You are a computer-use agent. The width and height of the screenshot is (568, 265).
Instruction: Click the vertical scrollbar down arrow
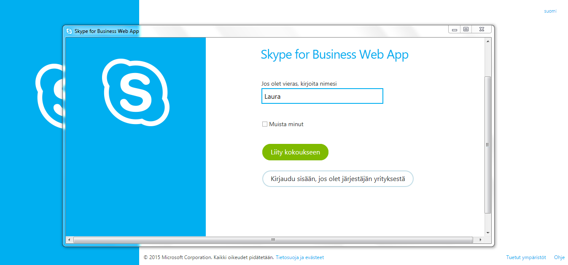click(488, 233)
